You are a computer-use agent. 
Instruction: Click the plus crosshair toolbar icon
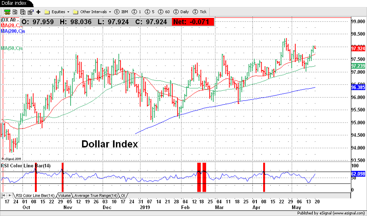tap(38, 12)
